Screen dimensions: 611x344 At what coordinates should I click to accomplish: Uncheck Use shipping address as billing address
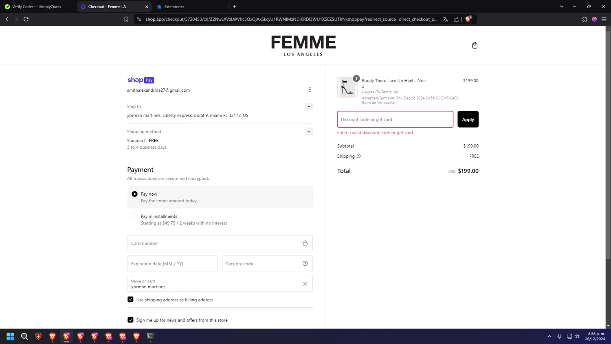point(130,300)
